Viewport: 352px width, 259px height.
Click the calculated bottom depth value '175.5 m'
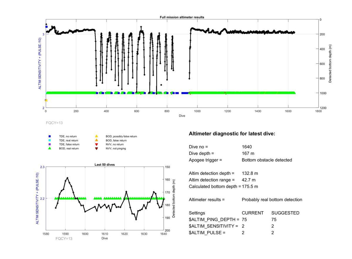pos(250,186)
